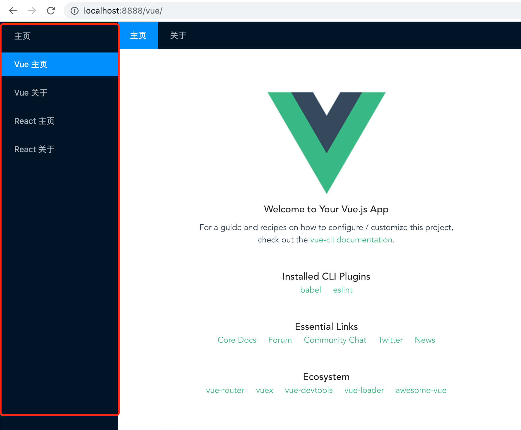Screen dimensions: 521x430
Task: Open the vue-router ecosystem link
Action: [x=225, y=390]
